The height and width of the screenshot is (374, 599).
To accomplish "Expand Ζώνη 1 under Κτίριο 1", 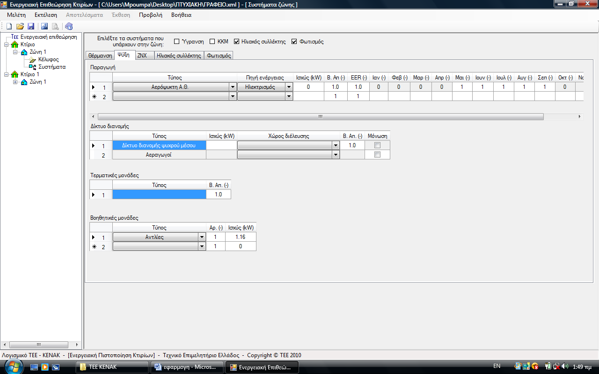I will [15, 82].
